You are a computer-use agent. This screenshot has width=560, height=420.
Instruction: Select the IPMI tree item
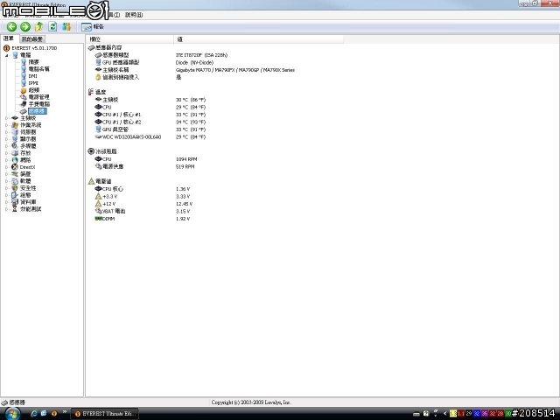point(33,83)
